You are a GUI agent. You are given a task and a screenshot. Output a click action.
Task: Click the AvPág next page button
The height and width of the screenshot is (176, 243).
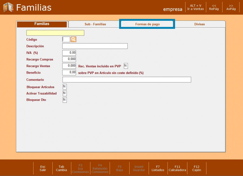tap(231, 7)
